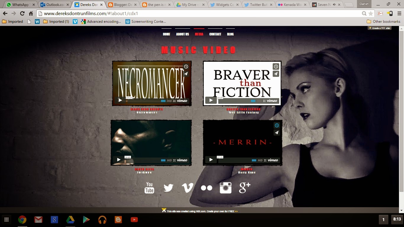
Task: Open the first Imported bookmarks folder
Action: point(12,22)
